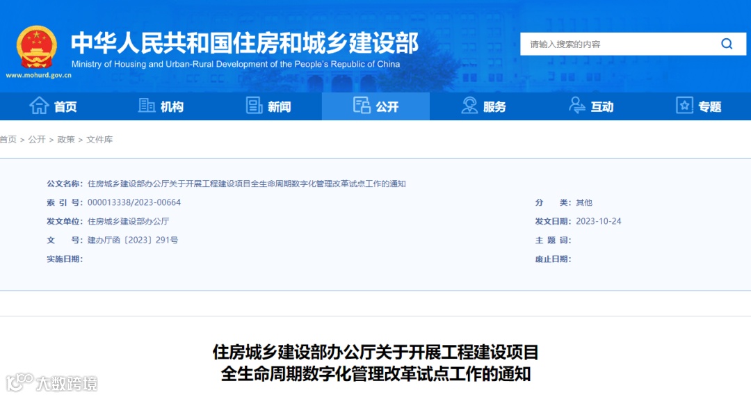
Task: Click the 公文名称 document title value
Action: (247, 184)
